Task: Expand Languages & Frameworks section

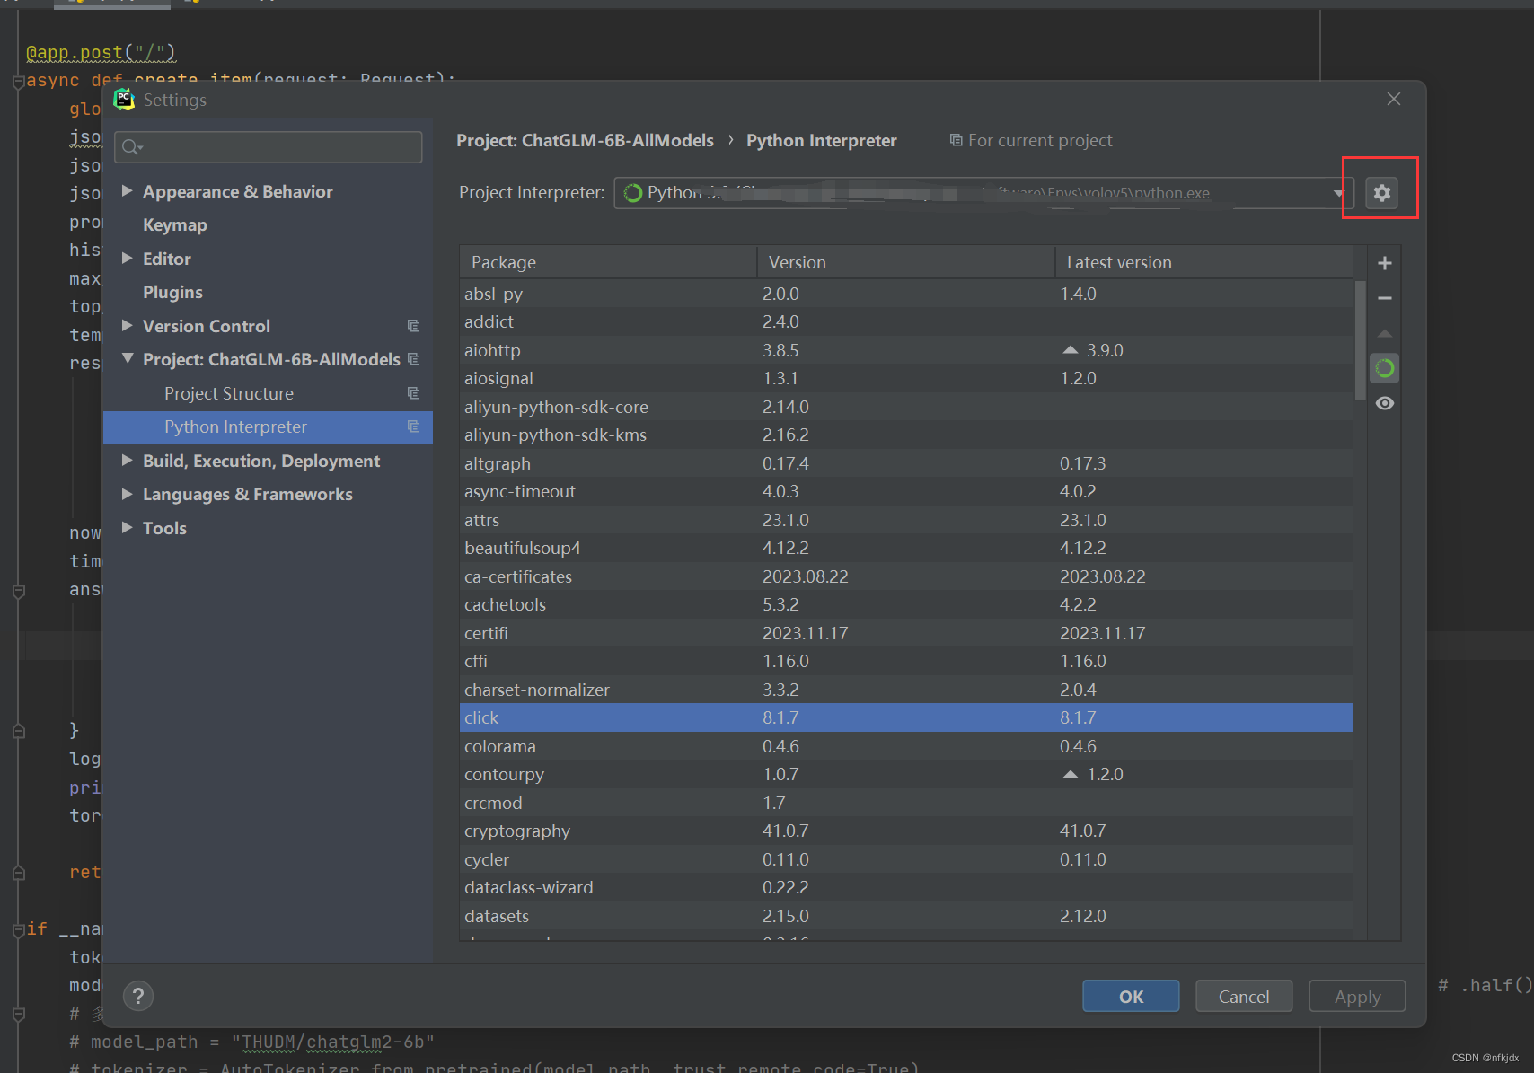Action: pos(127,494)
